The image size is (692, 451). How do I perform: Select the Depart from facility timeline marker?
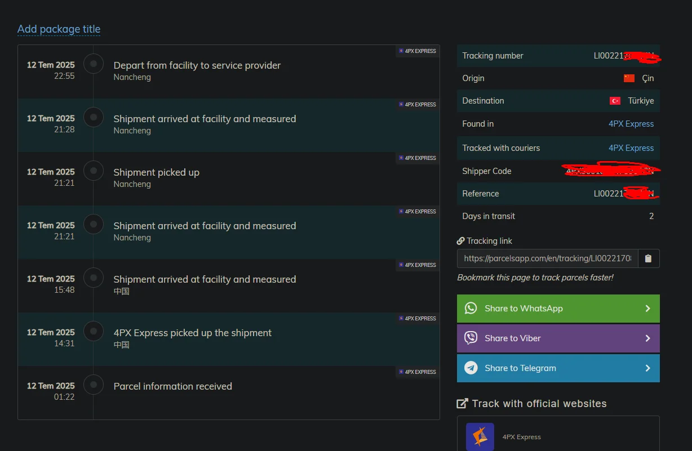pyautogui.click(x=94, y=64)
